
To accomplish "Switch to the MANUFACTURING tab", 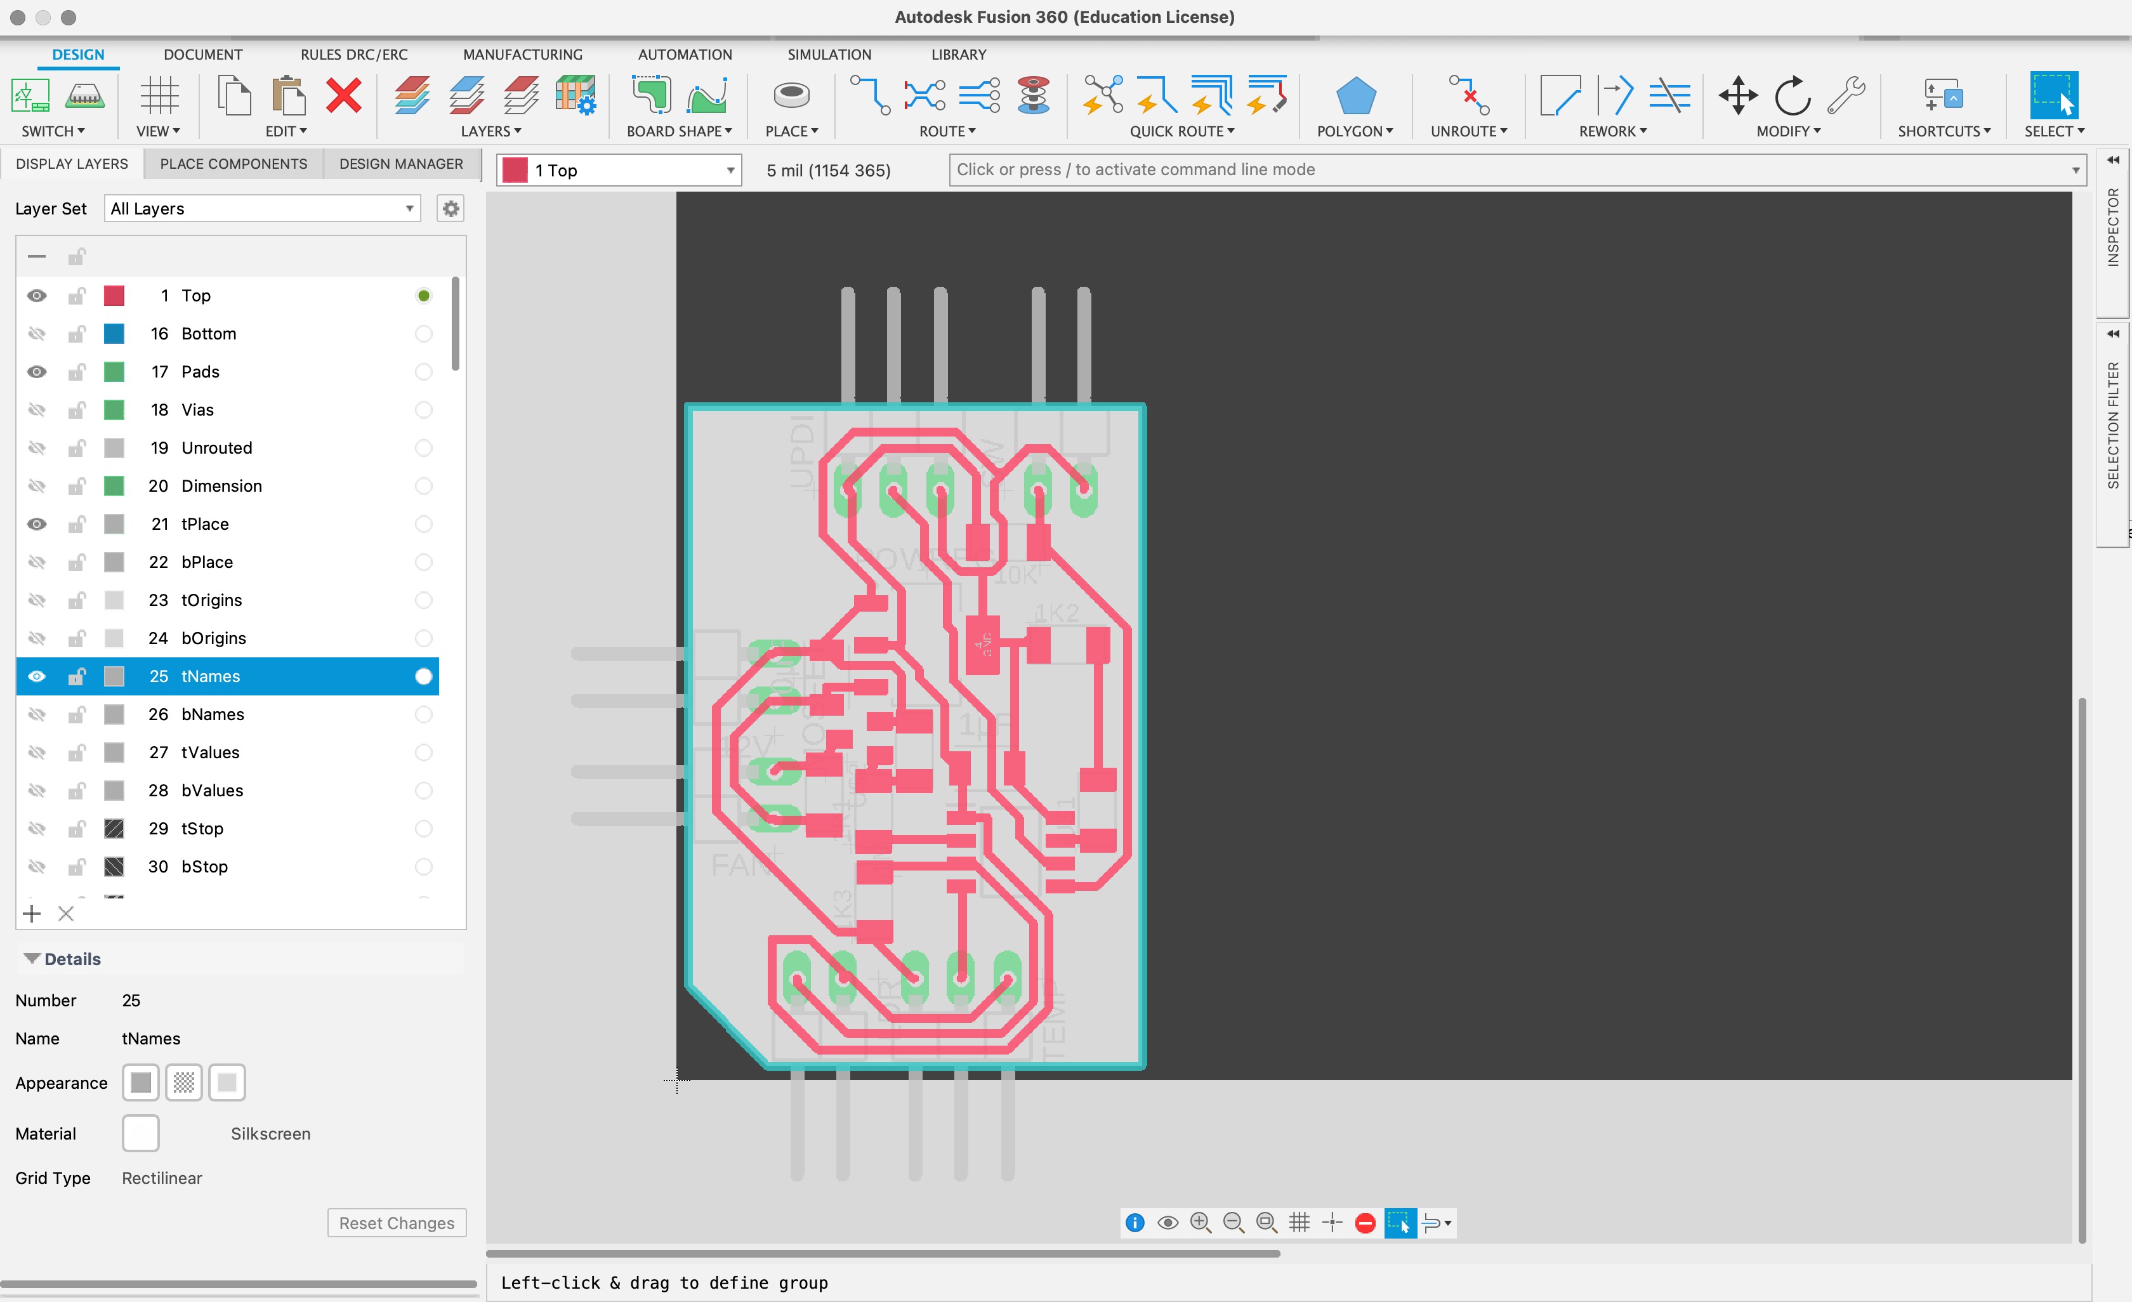I will 523,55.
